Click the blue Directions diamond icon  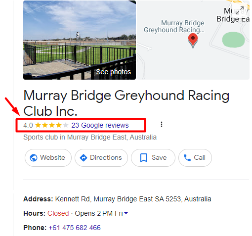[x=84, y=158]
